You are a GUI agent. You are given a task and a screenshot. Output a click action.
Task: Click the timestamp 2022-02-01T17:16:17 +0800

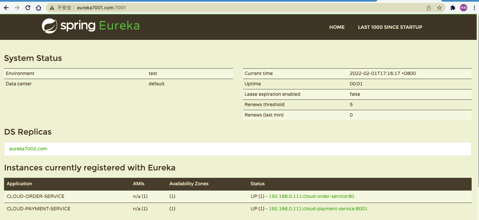383,73
